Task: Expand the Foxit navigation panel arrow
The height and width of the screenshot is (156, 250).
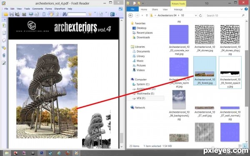Action: [x=5, y=20]
